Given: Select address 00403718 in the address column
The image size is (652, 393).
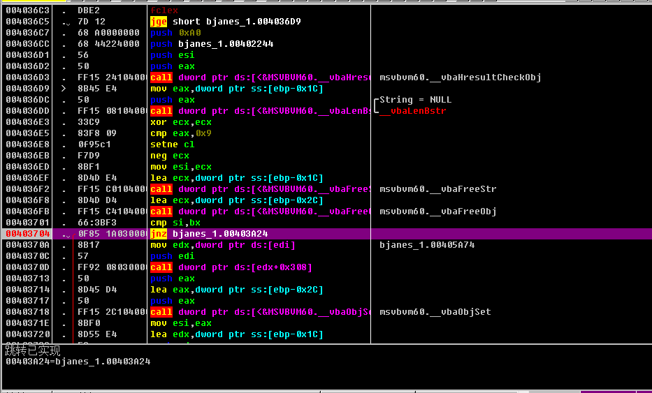Looking at the screenshot, I should pos(27,313).
